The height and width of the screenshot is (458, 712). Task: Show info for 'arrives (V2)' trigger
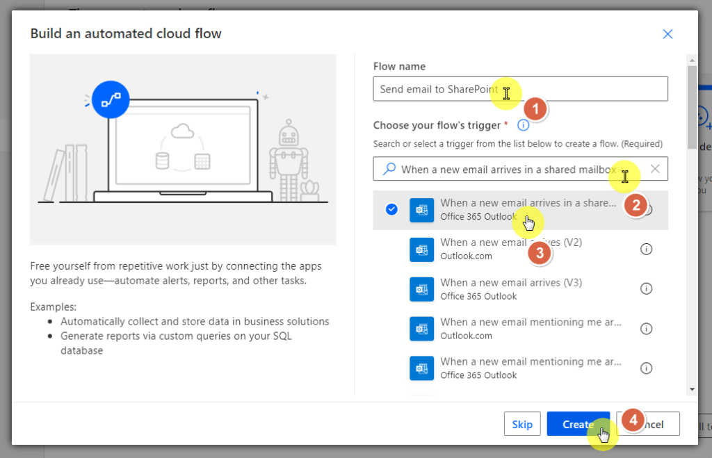[646, 250]
